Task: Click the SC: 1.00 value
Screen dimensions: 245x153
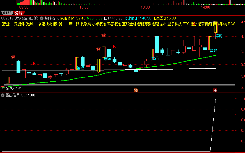Action: [28, 95]
